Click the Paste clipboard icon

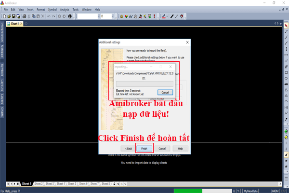pos(38,16)
